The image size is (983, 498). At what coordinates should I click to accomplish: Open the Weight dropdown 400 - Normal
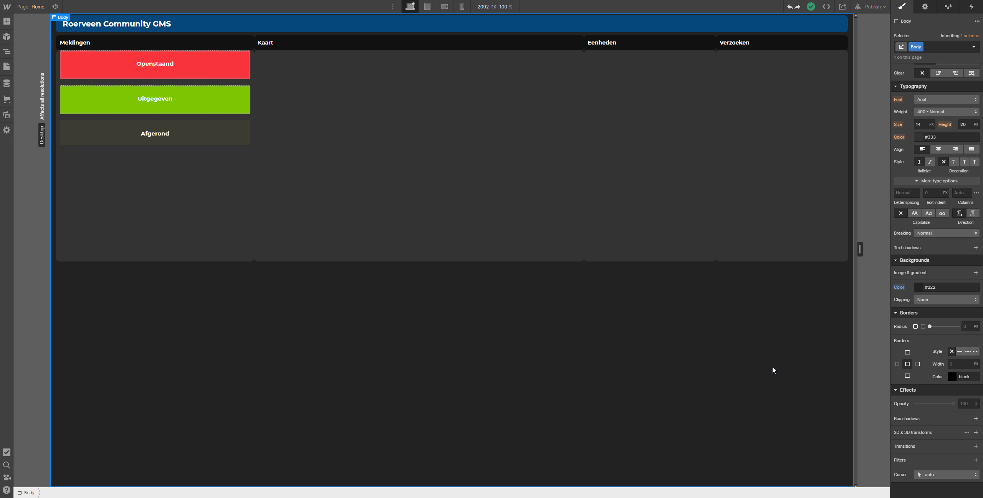click(947, 112)
